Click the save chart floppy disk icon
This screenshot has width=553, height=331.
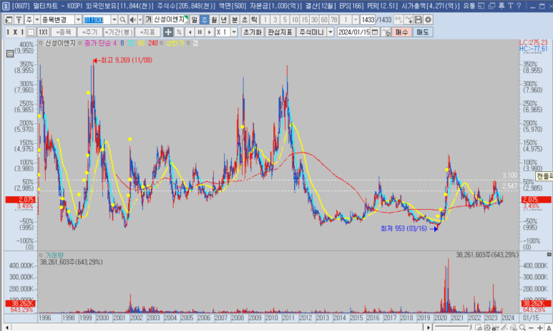coord(419,20)
